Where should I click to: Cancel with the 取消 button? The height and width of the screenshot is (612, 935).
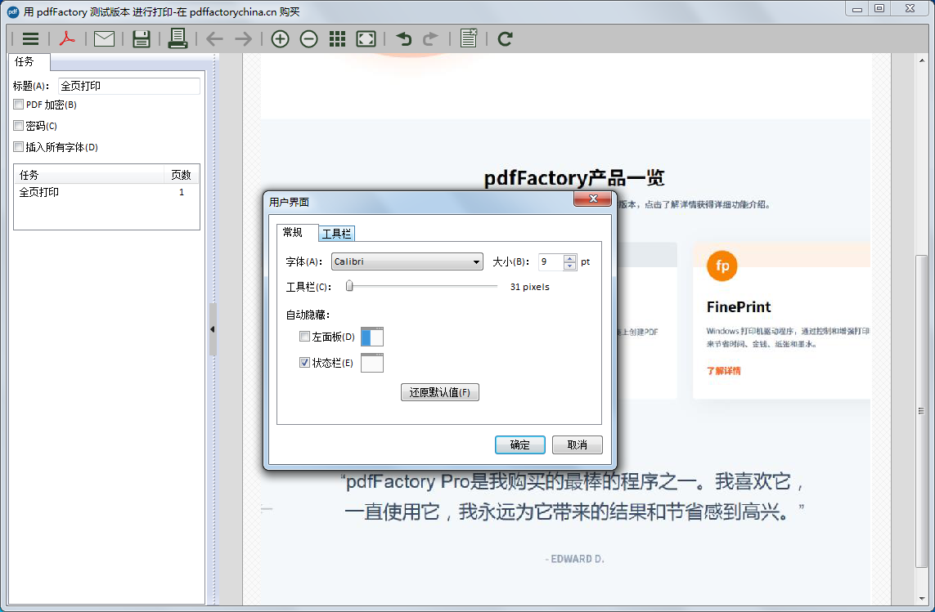[578, 444]
